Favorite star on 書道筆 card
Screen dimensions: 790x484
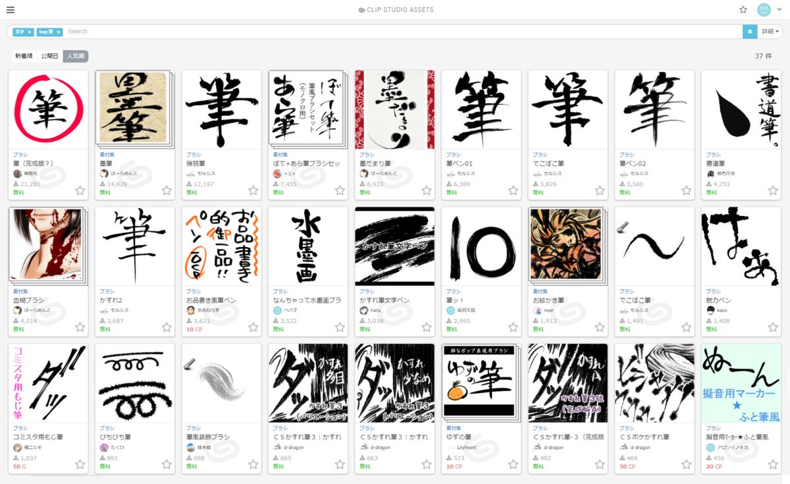click(774, 190)
